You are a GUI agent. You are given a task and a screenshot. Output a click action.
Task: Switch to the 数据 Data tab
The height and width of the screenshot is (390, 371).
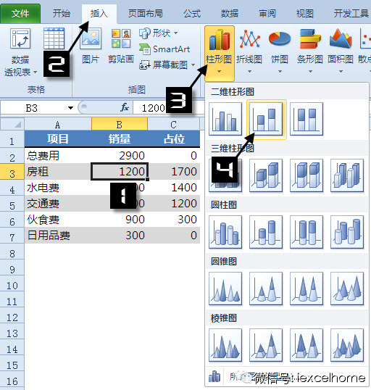tap(230, 14)
